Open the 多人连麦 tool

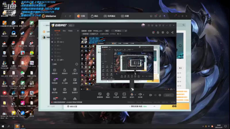tap(64, 81)
